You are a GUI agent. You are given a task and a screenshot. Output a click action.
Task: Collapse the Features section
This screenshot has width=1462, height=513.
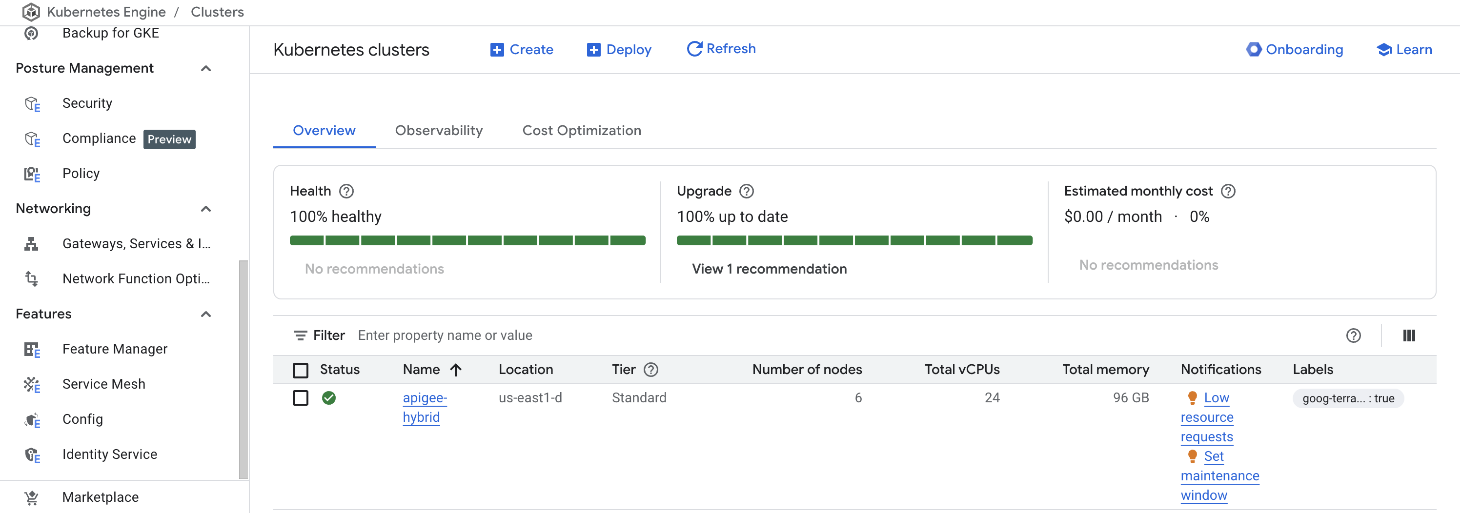point(205,315)
